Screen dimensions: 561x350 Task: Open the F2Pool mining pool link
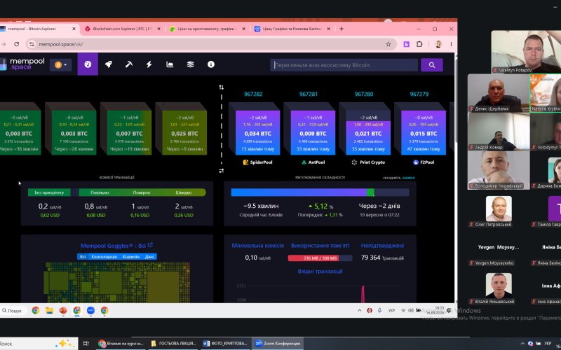pyautogui.click(x=424, y=162)
